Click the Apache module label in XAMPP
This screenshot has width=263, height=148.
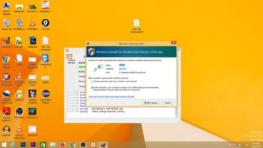(x=82, y=67)
